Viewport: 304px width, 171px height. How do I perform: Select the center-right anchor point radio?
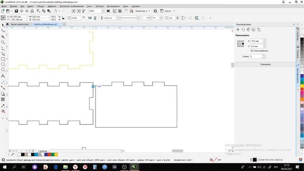tap(243, 44)
